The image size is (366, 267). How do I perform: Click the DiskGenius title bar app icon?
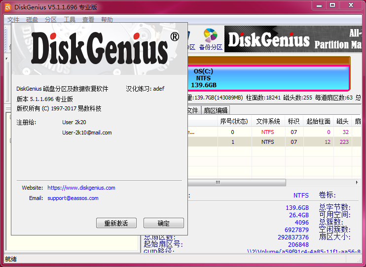coord(8,7)
